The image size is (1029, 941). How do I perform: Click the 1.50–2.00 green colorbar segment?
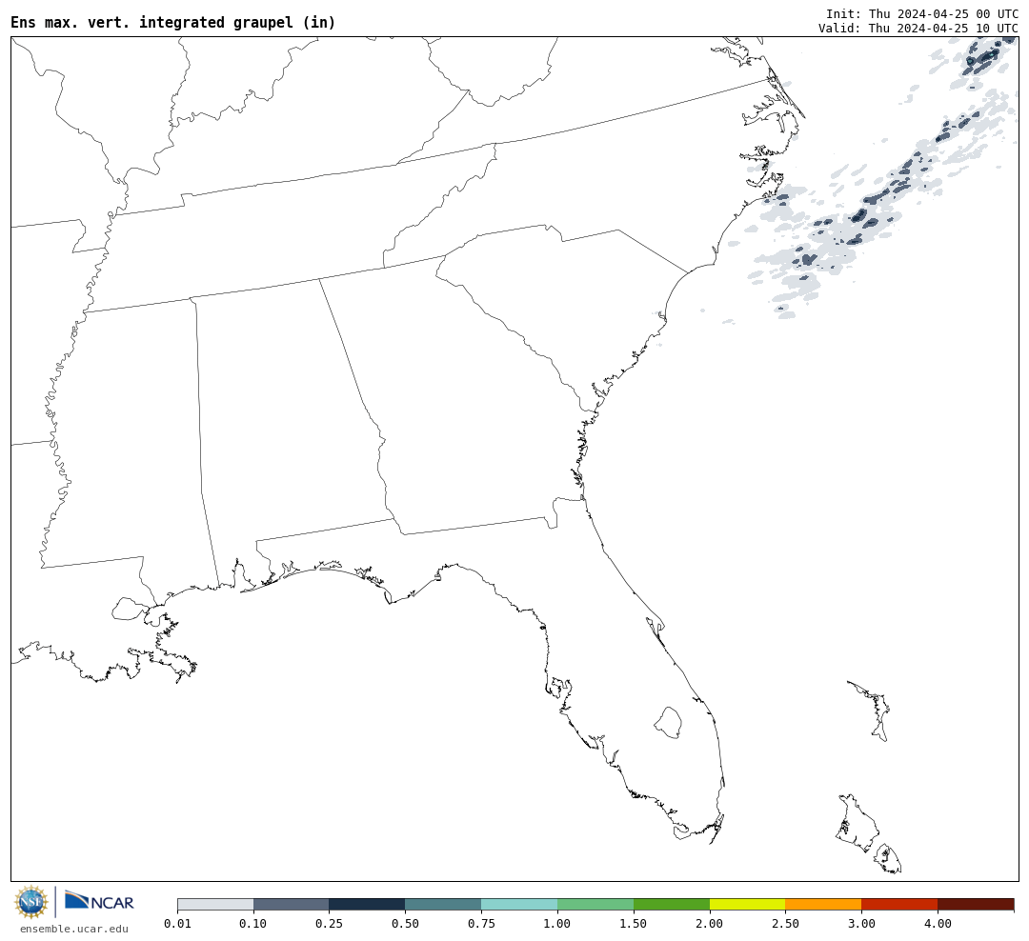(672, 904)
